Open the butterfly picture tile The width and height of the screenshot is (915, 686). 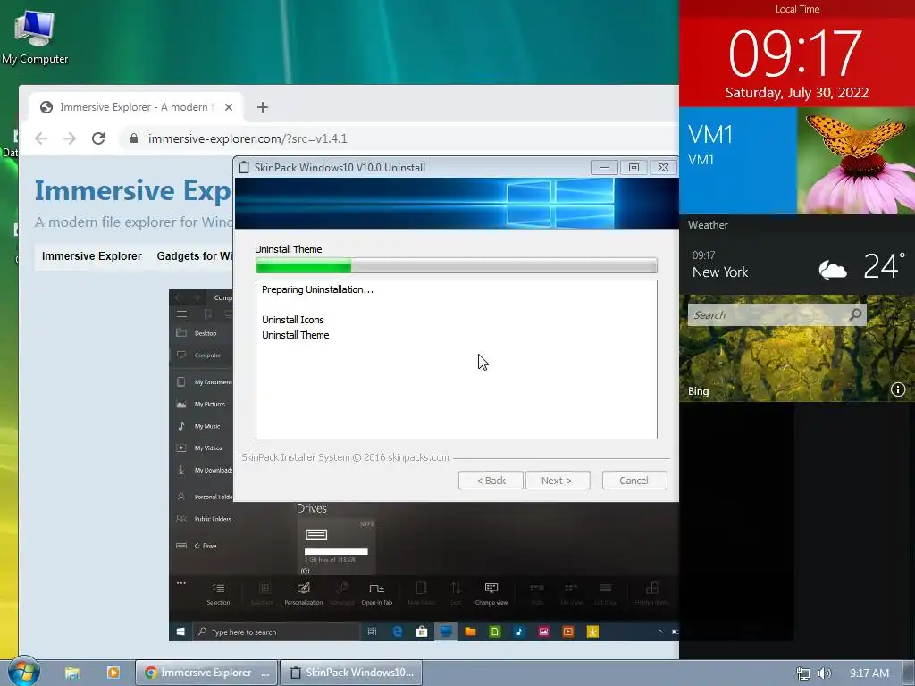tap(856, 161)
